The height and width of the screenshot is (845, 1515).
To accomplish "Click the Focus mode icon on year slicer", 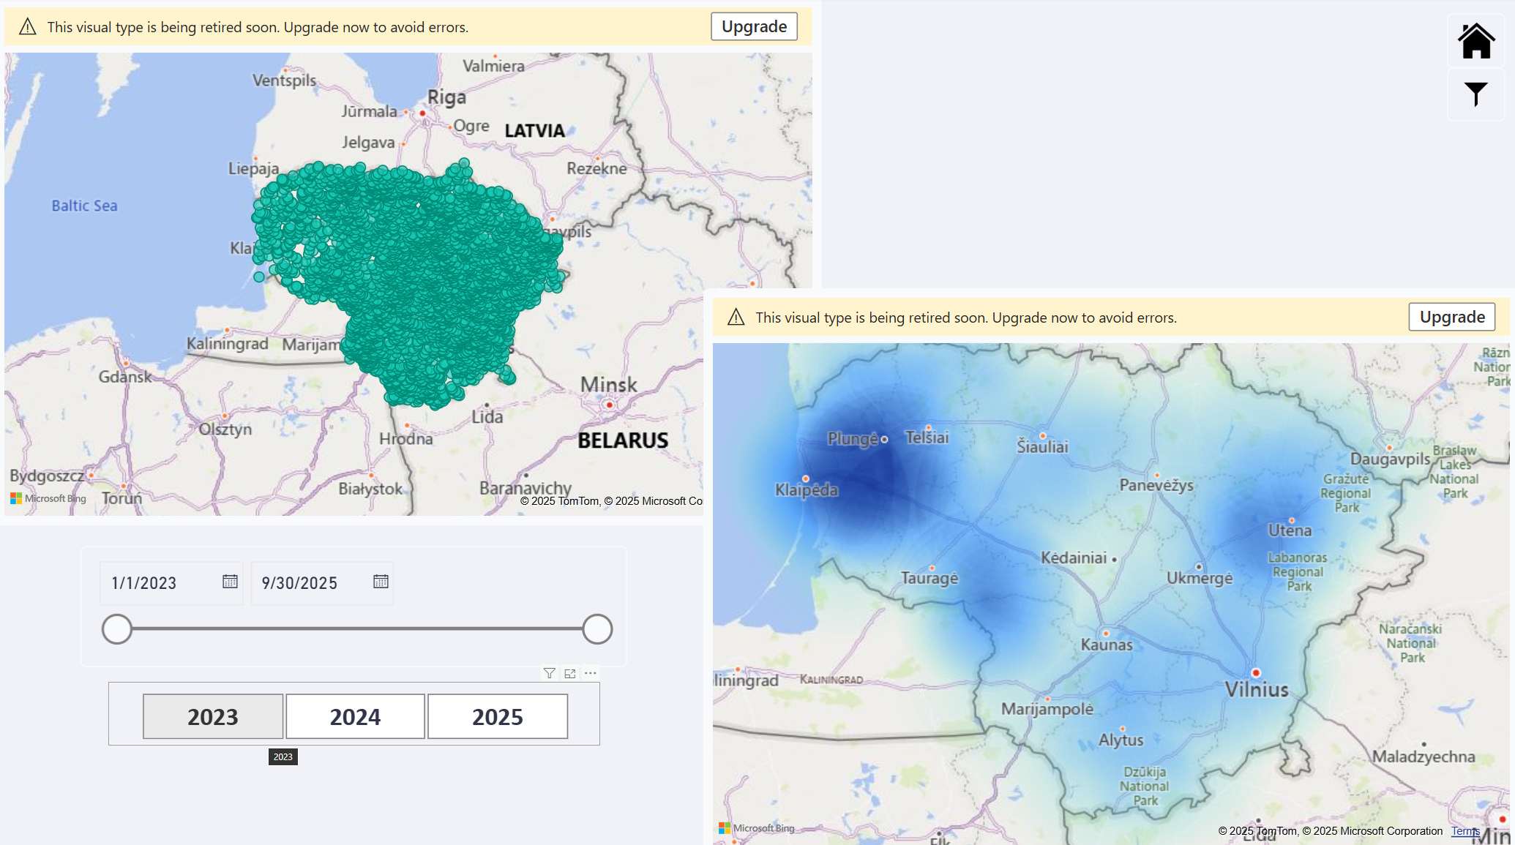I will point(570,673).
